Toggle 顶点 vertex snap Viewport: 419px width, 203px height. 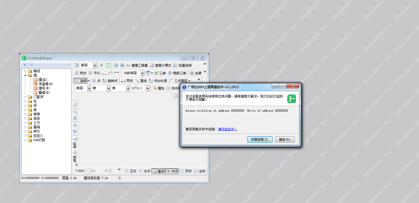pos(186,171)
